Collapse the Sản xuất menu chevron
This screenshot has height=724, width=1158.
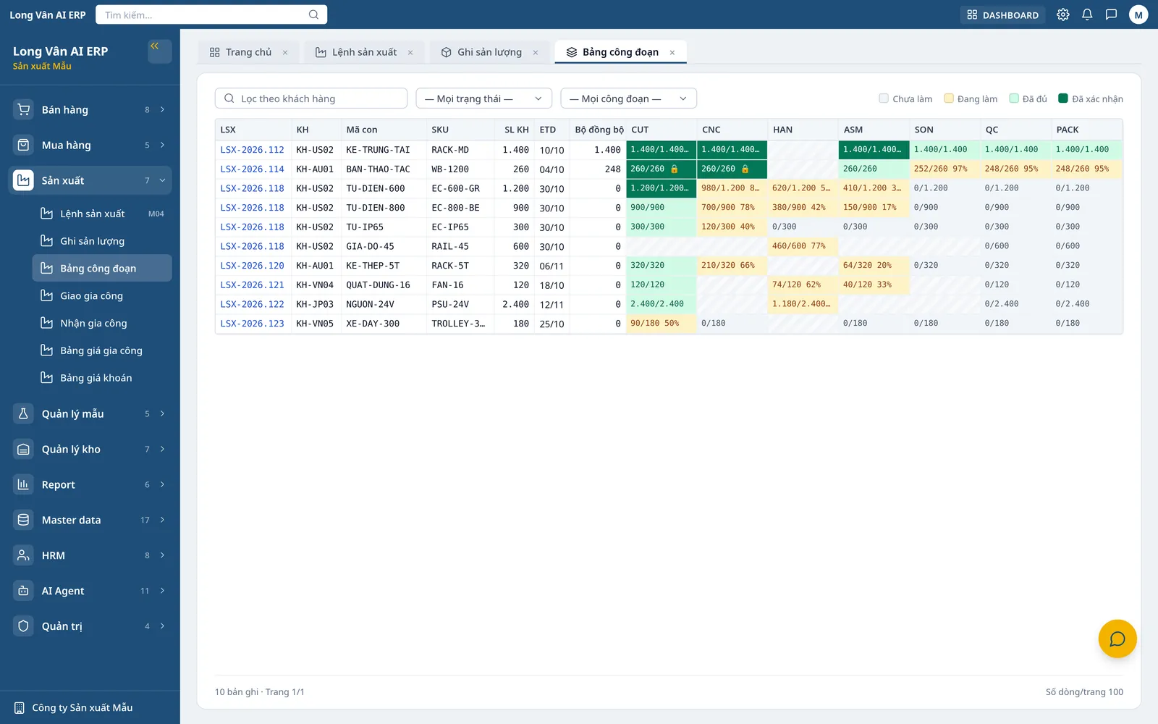[162, 180]
